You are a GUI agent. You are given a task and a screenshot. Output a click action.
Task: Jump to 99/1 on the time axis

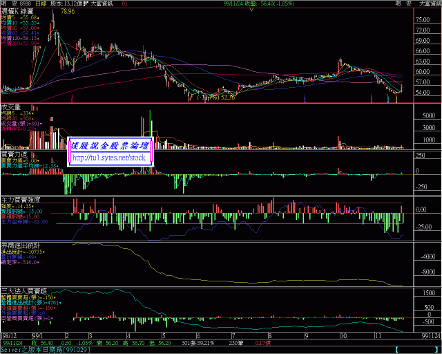37,336
